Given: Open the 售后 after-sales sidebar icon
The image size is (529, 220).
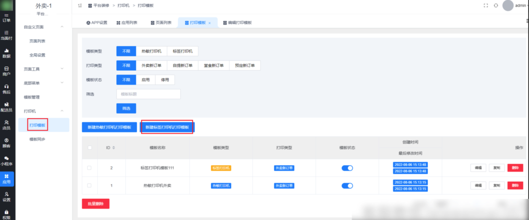Looking at the screenshot, I should point(7,89).
